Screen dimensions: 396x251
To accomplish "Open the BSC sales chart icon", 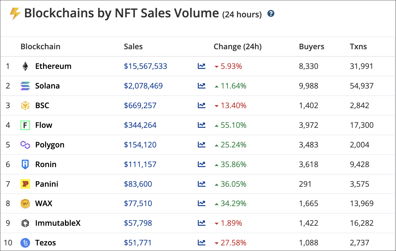I will [202, 105].
